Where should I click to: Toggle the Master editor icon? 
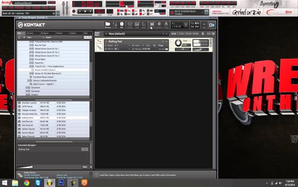click(x=115, y=25)
